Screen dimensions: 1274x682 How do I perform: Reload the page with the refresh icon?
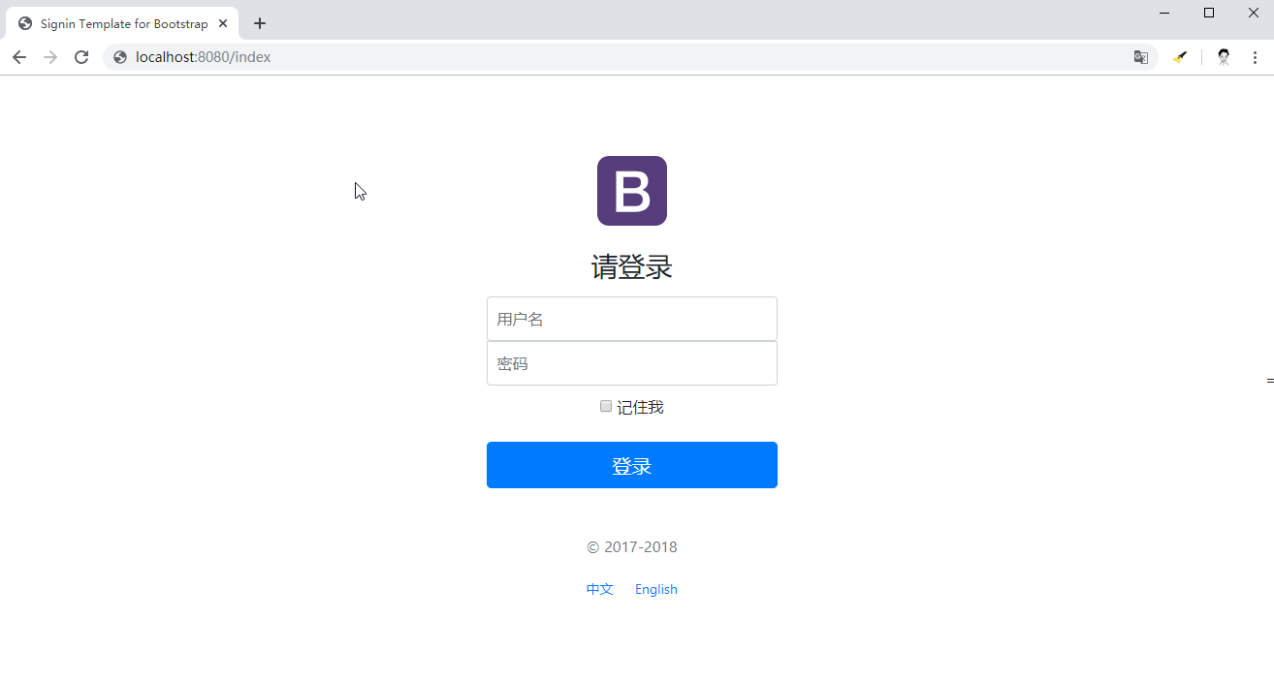(81, 57)
